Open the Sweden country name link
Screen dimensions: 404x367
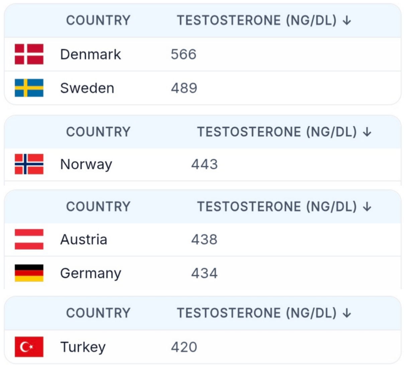[87, 88]
